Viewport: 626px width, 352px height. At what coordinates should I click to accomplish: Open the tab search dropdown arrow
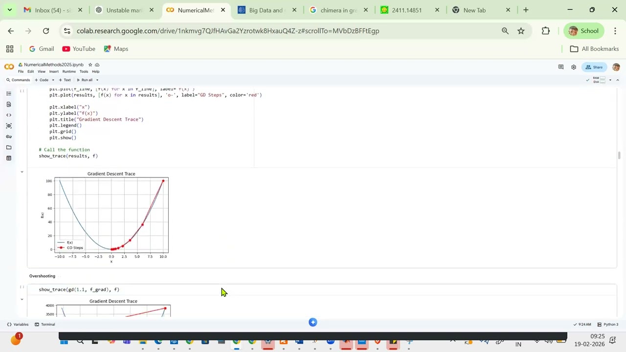click(x=9, y=10)
